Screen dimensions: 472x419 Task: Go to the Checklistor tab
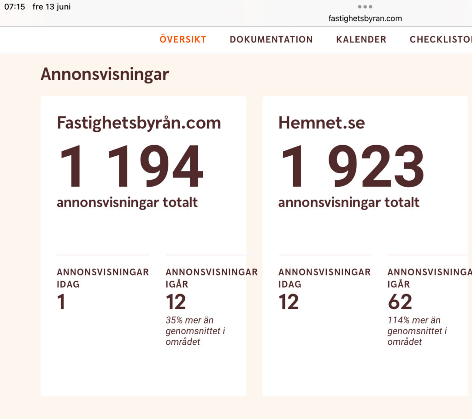pos(441,40)
